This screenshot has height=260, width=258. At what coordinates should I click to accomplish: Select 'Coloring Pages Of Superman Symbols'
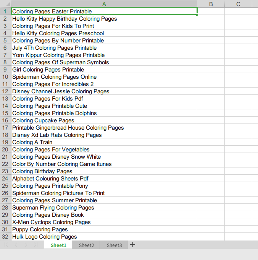tap(104, 62)
